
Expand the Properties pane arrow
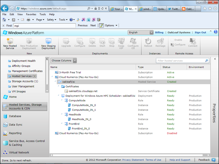pos(215,59)
